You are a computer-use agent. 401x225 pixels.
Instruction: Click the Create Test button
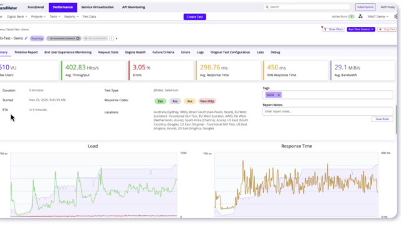(x=195, y=17)
